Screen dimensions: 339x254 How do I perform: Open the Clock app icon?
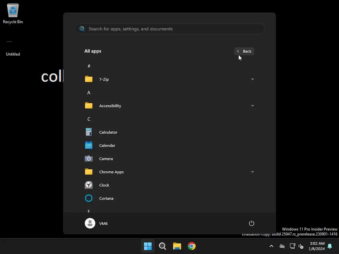tap(89, 185)
